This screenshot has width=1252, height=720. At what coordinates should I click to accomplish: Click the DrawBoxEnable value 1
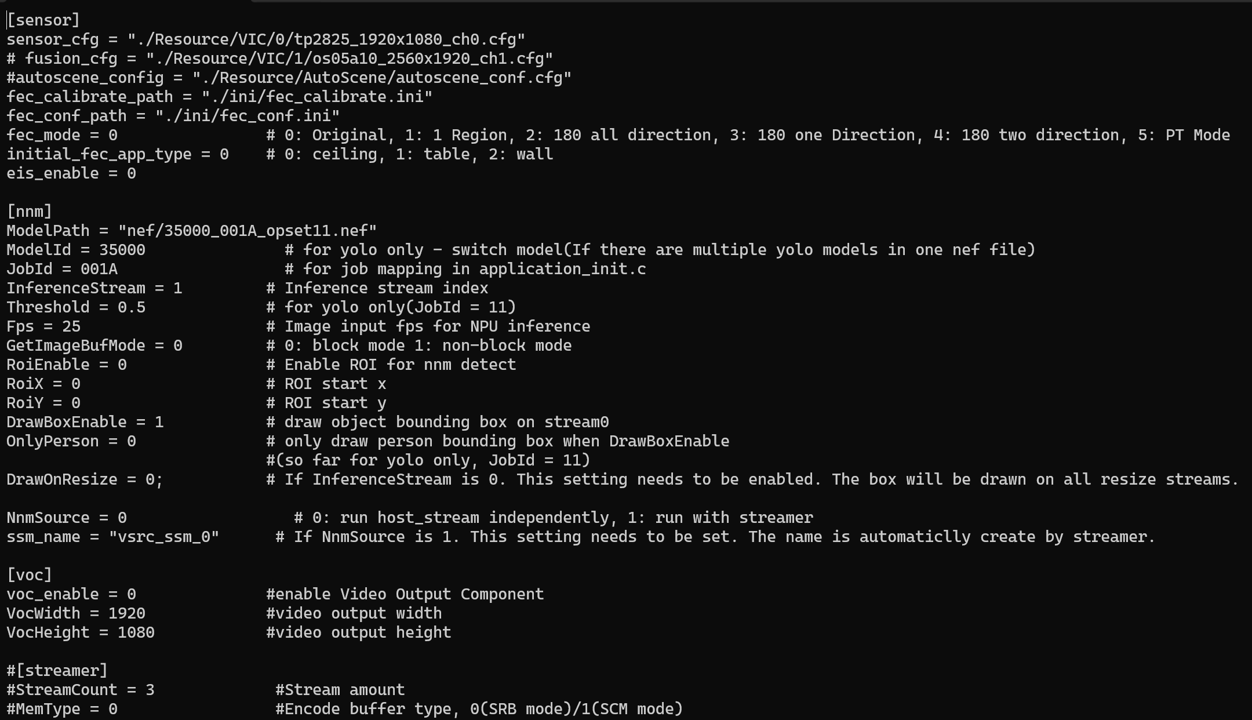click(x=159, y=422)
